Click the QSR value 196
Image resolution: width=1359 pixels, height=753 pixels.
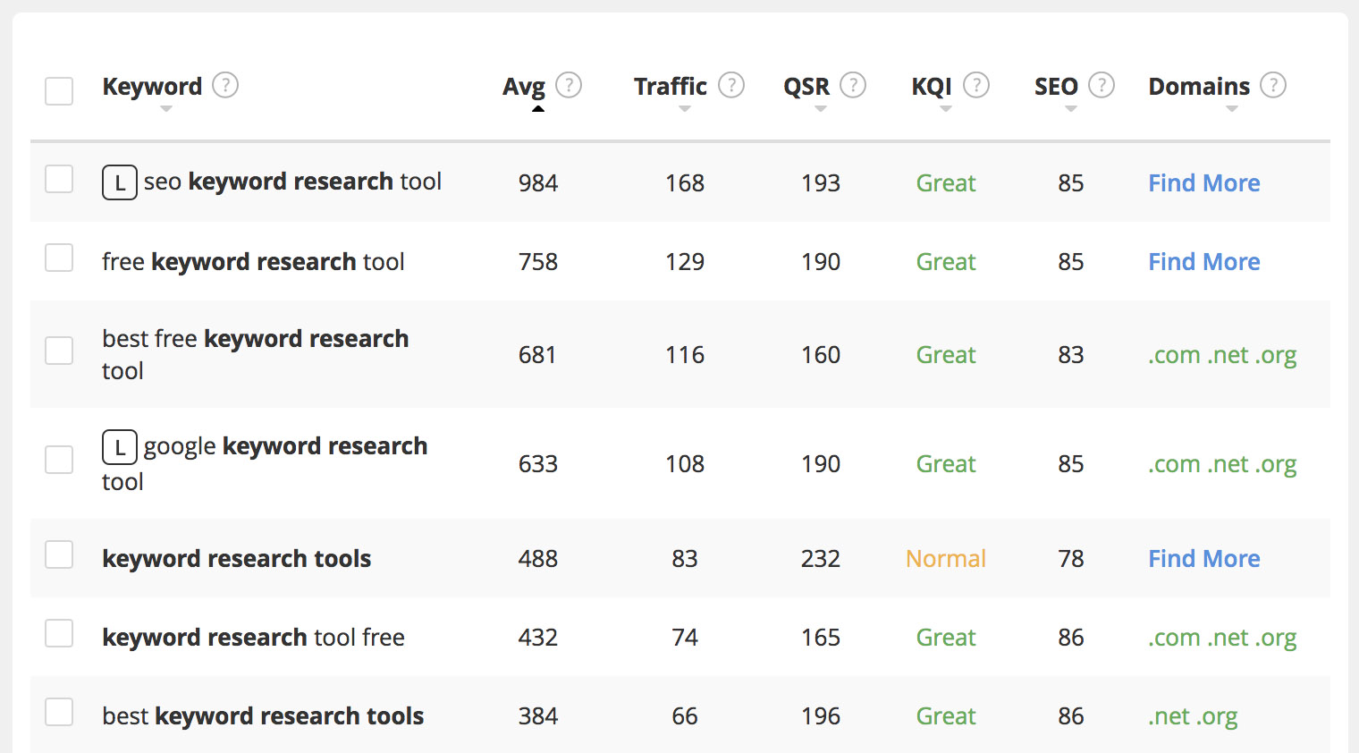coord(821,715)
